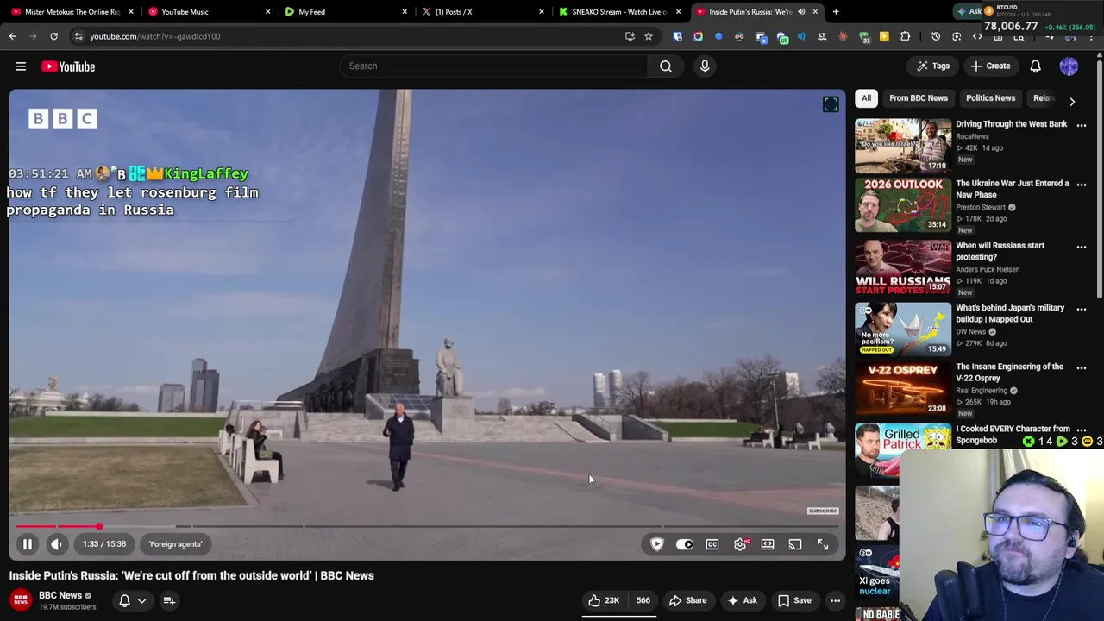Image resolution: width=1104 pixels, height=621 pixels.
Task: Open the browser history clock icon
Action: 936,36
